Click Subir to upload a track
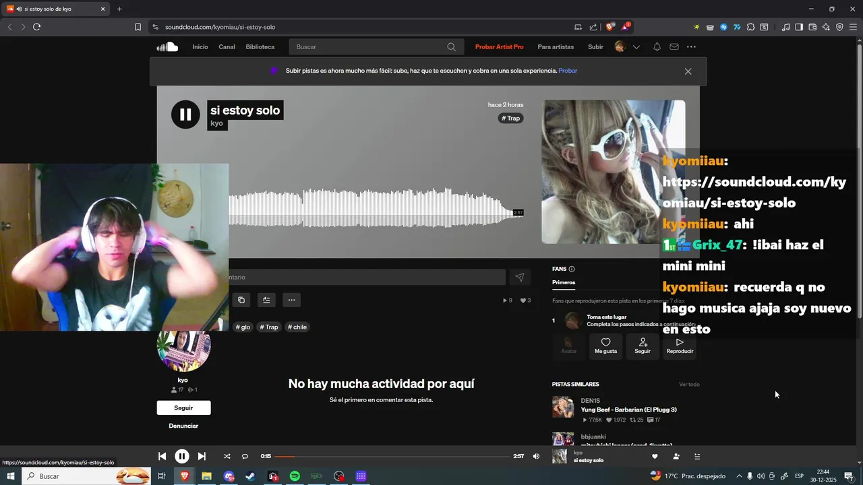863x485 pixels. (x=595, y=47)
